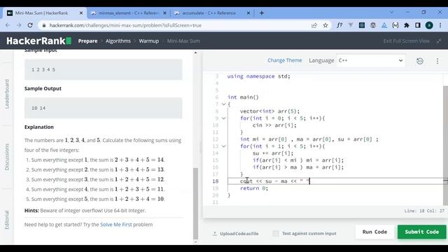
Task: Open the Extensions puzzle piece icon
Action: coord(407,25)
